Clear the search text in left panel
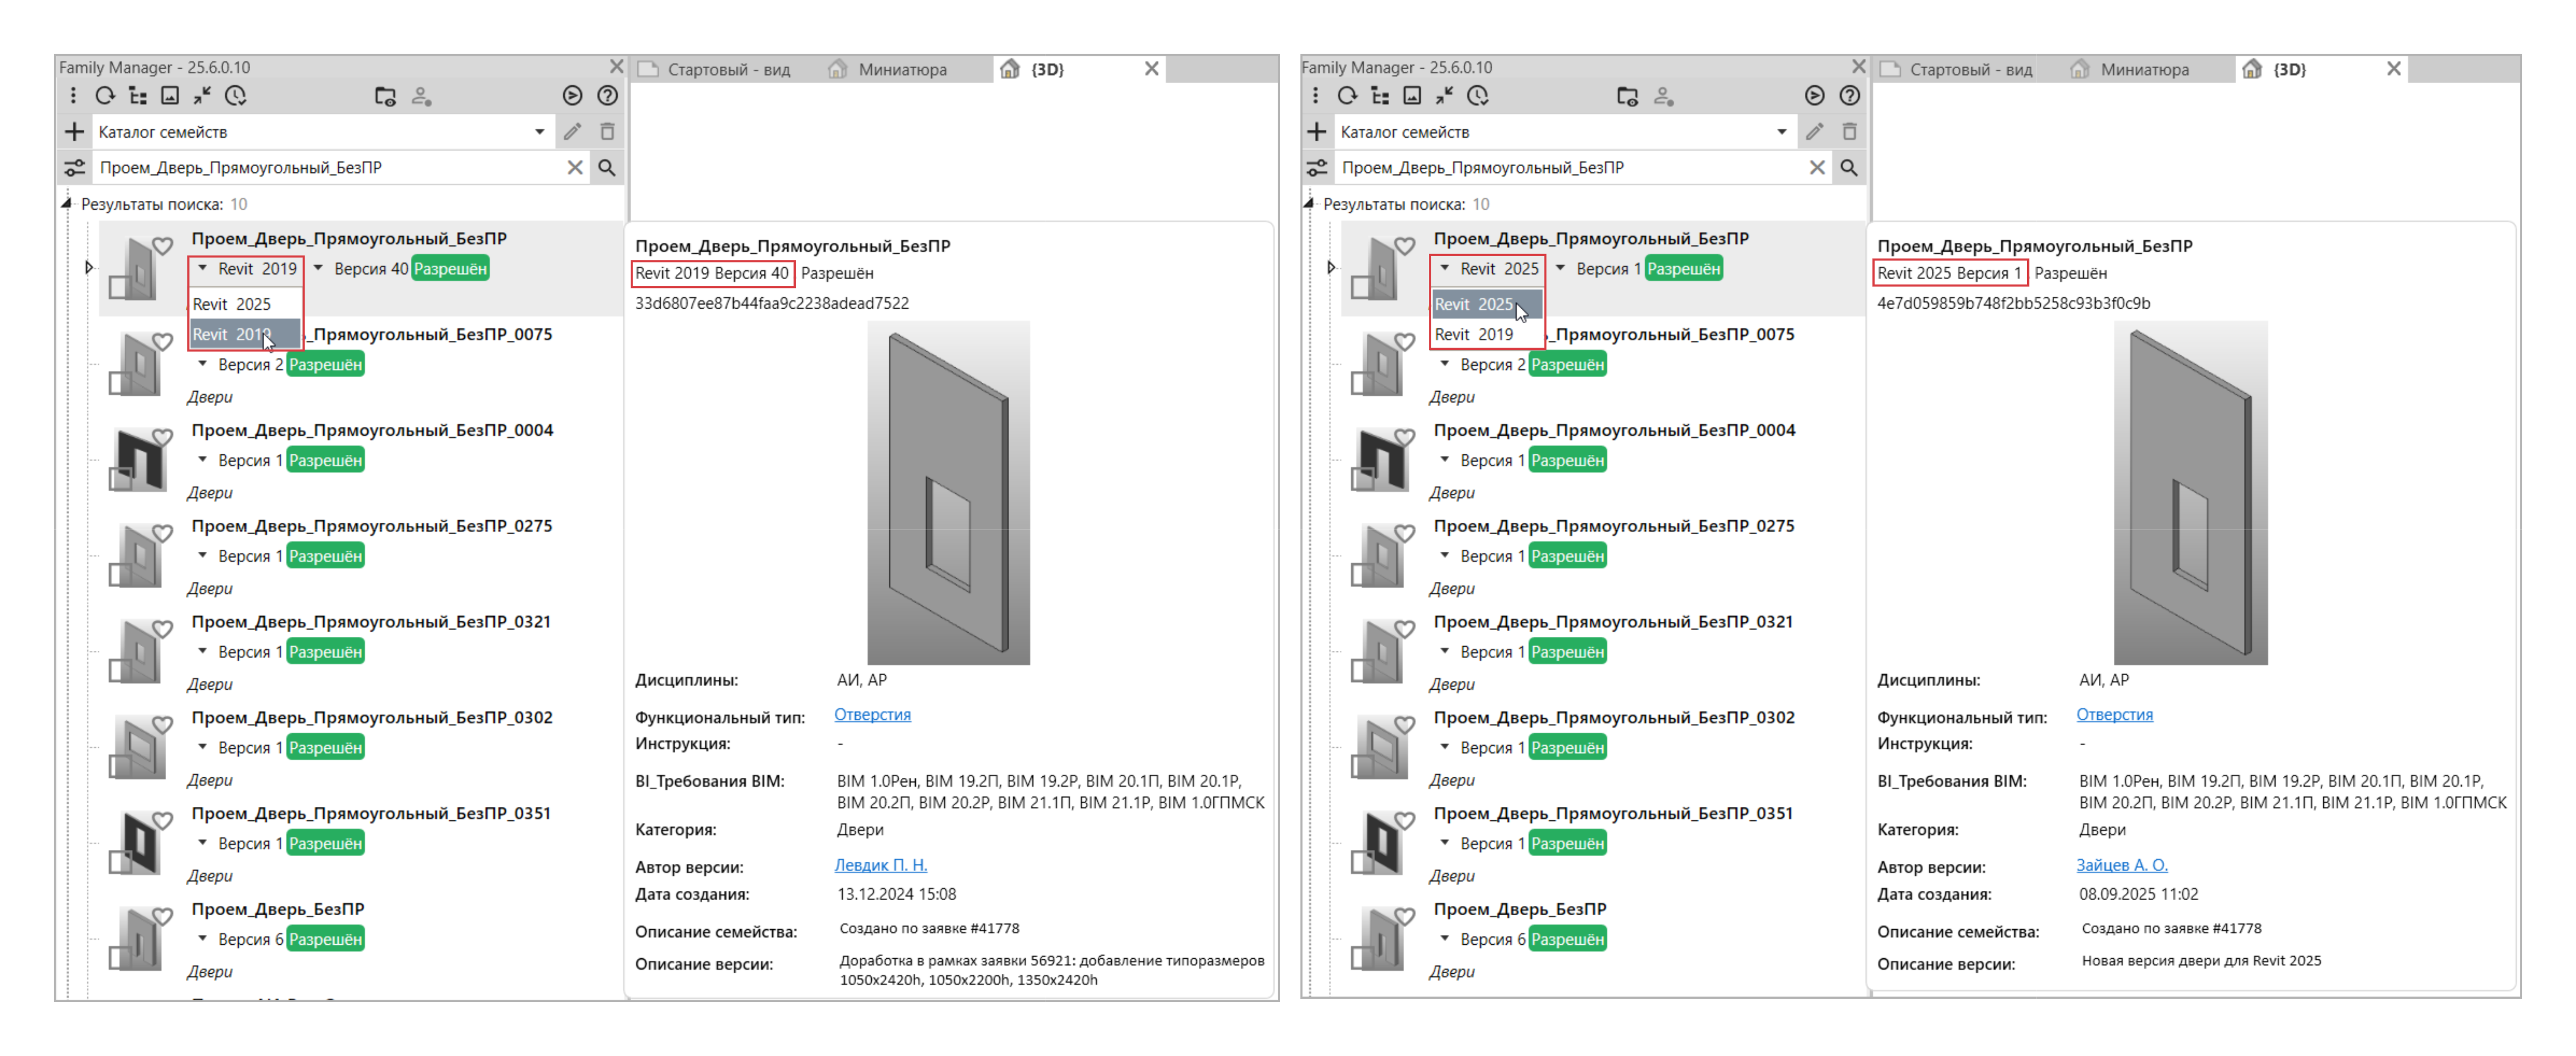This screenshot has height=1056, width=2576. 575,168
